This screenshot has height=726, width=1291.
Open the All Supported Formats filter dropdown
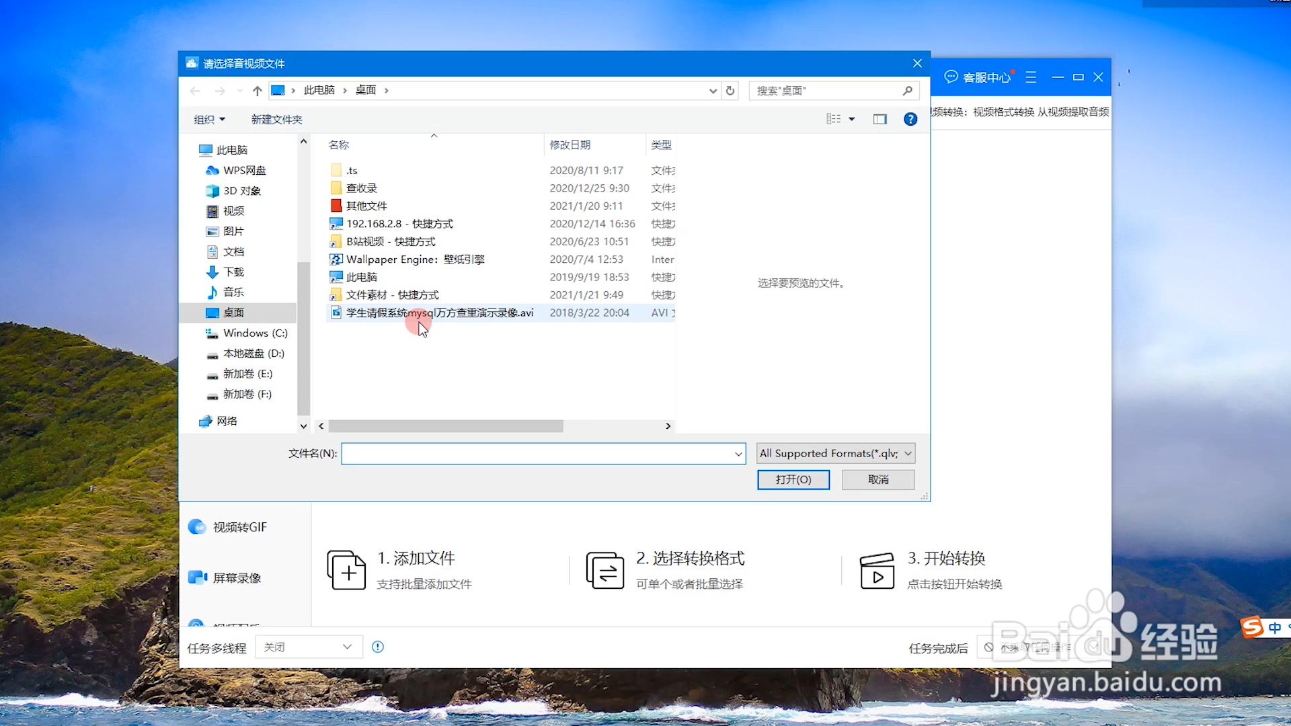click(835, 453)
